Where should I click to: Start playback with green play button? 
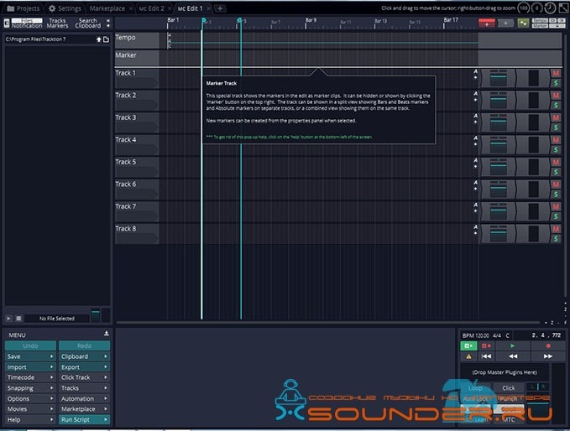click(x=513, y=346)
